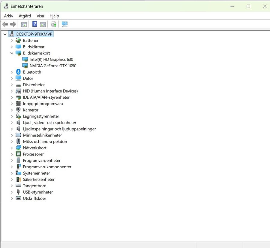Open the Visa menu
The image size is (270, 248).
(40, 16)
